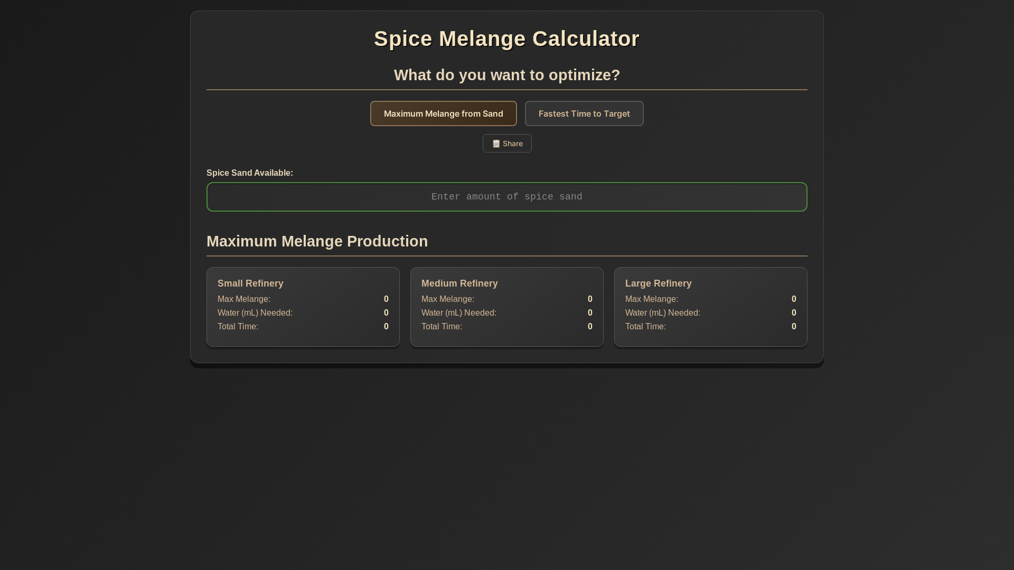This screenshot has width=1014, height=570.
Task: Click Large Refinery 'Water (mL) Needed:' label
Action: click(663, 313)
